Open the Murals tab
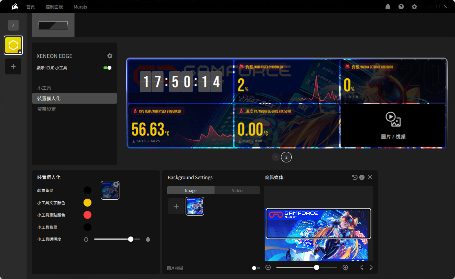The width and height of the screenshot is (455, 279). click(80, 7)
